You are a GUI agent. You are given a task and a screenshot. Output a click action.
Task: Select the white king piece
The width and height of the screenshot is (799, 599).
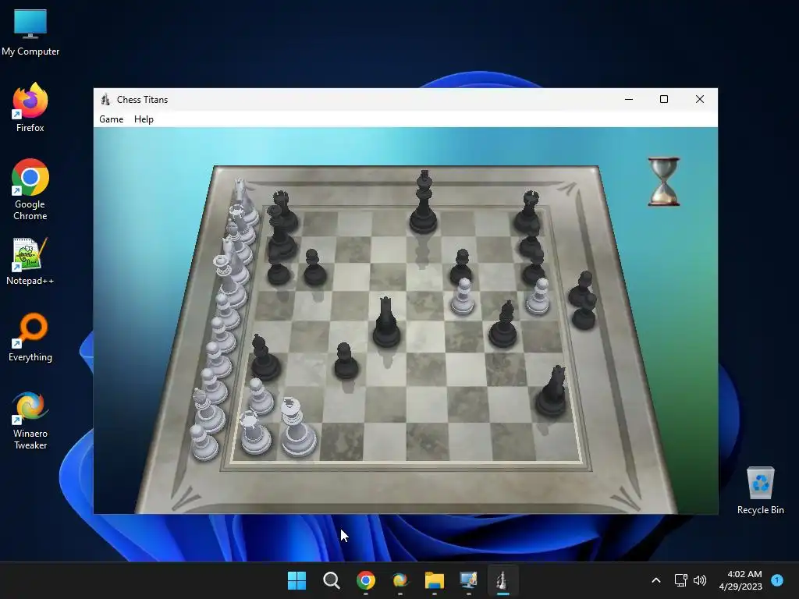pos(297,427)
